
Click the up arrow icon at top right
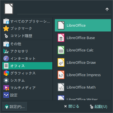(x=107, y=9)
